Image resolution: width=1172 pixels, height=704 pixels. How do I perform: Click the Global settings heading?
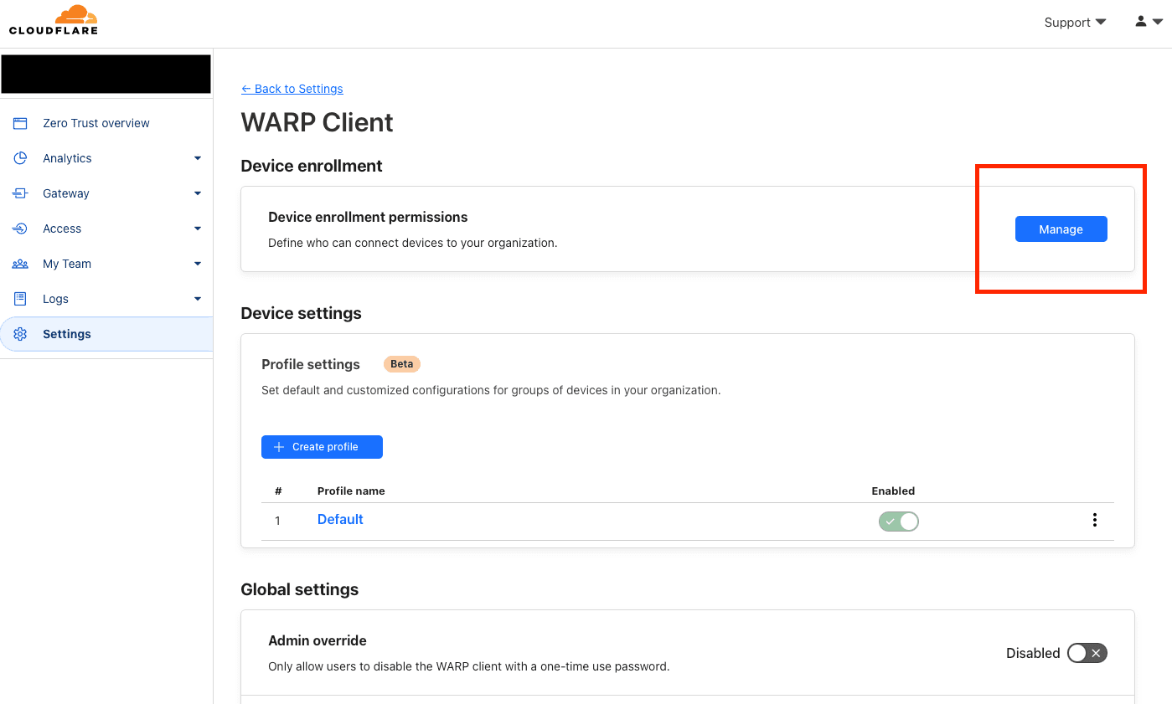[x=300, y=589]
